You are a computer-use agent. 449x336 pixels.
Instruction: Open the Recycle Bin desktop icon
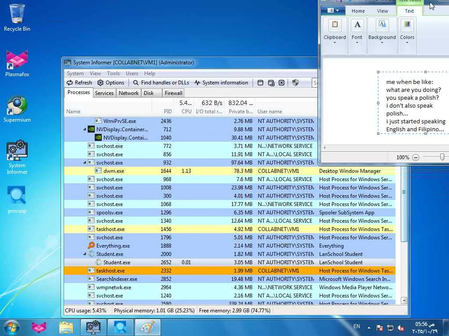point(17,17)
